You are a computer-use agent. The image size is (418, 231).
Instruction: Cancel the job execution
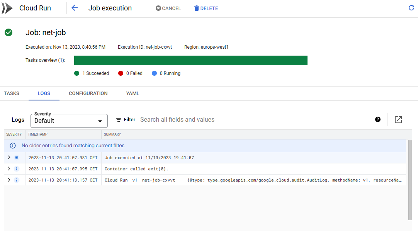coord(168,8)
